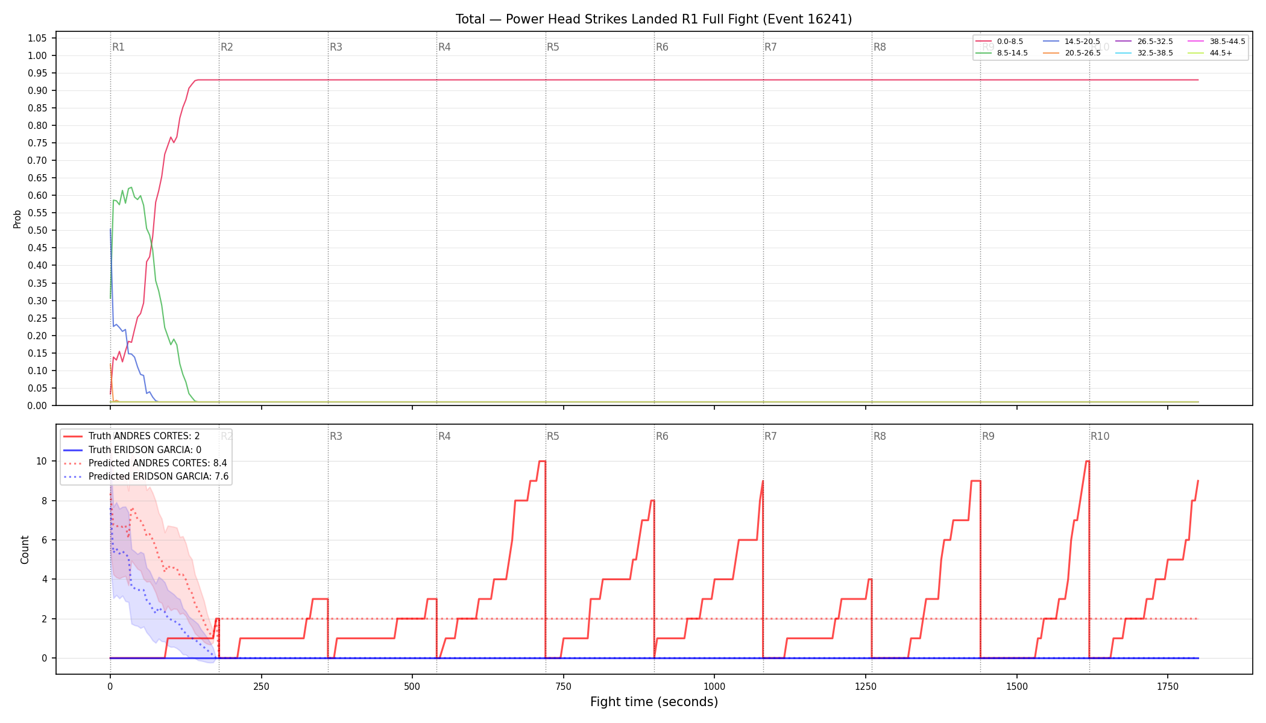Image resolution: width=1266 pixels, height=723 pixels.
Task: Click the R4 round marker in count chart
Action: [x=444, y=436]
